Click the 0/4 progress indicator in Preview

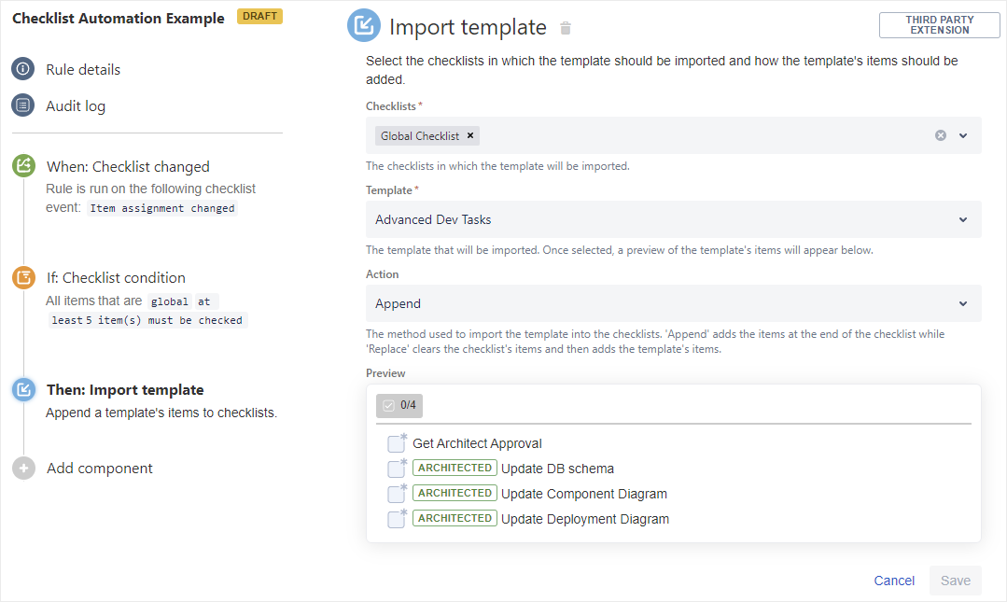click(399, 405)
